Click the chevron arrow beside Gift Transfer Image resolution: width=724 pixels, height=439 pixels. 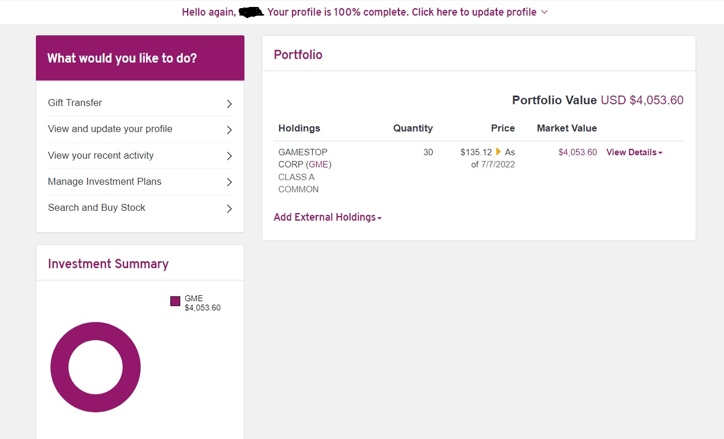point(229,104)
